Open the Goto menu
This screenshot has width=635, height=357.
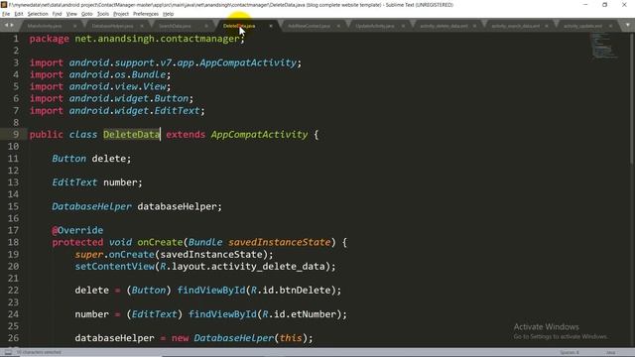click(x=86, y=14)
